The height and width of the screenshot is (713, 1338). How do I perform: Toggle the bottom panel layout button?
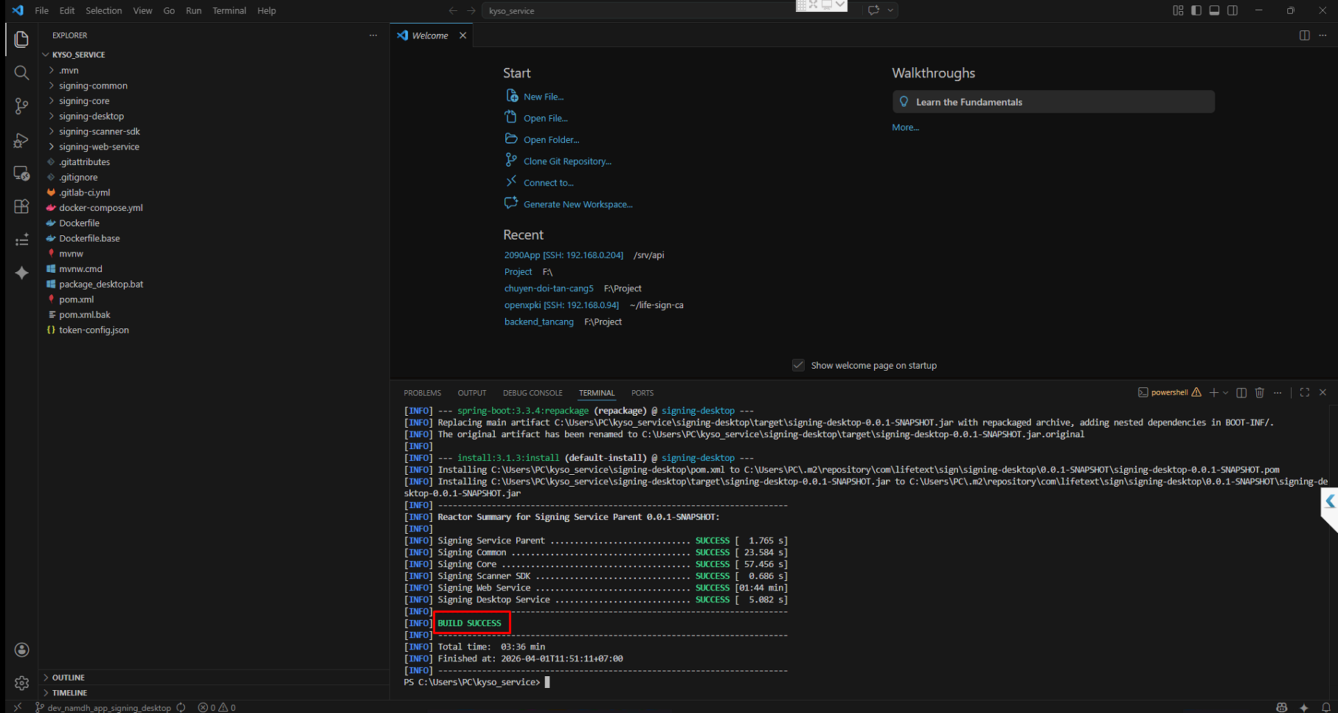point(1214,10)
